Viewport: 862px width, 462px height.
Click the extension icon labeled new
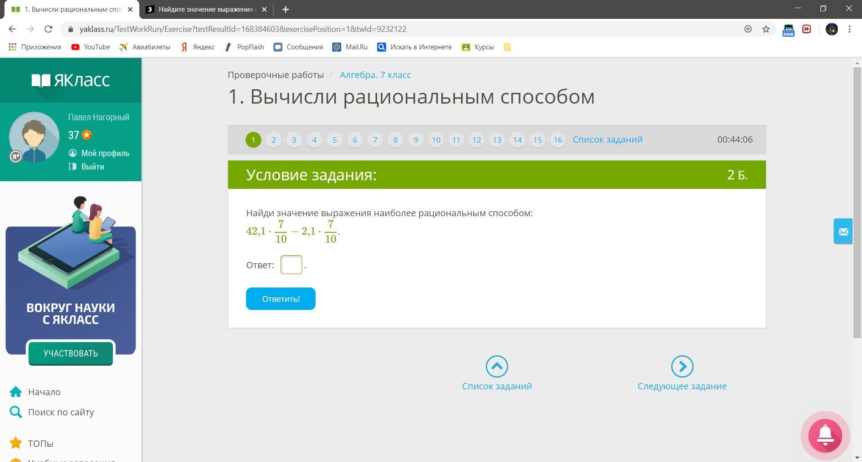click(x=788, y=30)
